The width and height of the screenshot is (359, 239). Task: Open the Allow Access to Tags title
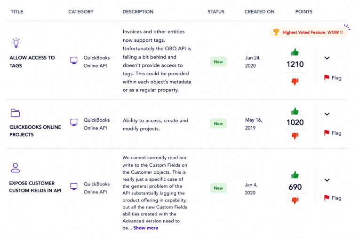pyautogui.click(x=32, y=62)
